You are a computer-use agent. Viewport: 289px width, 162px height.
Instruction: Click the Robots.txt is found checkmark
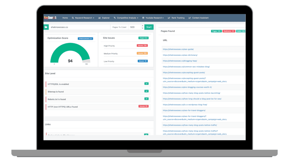click(x=146, y=99)
